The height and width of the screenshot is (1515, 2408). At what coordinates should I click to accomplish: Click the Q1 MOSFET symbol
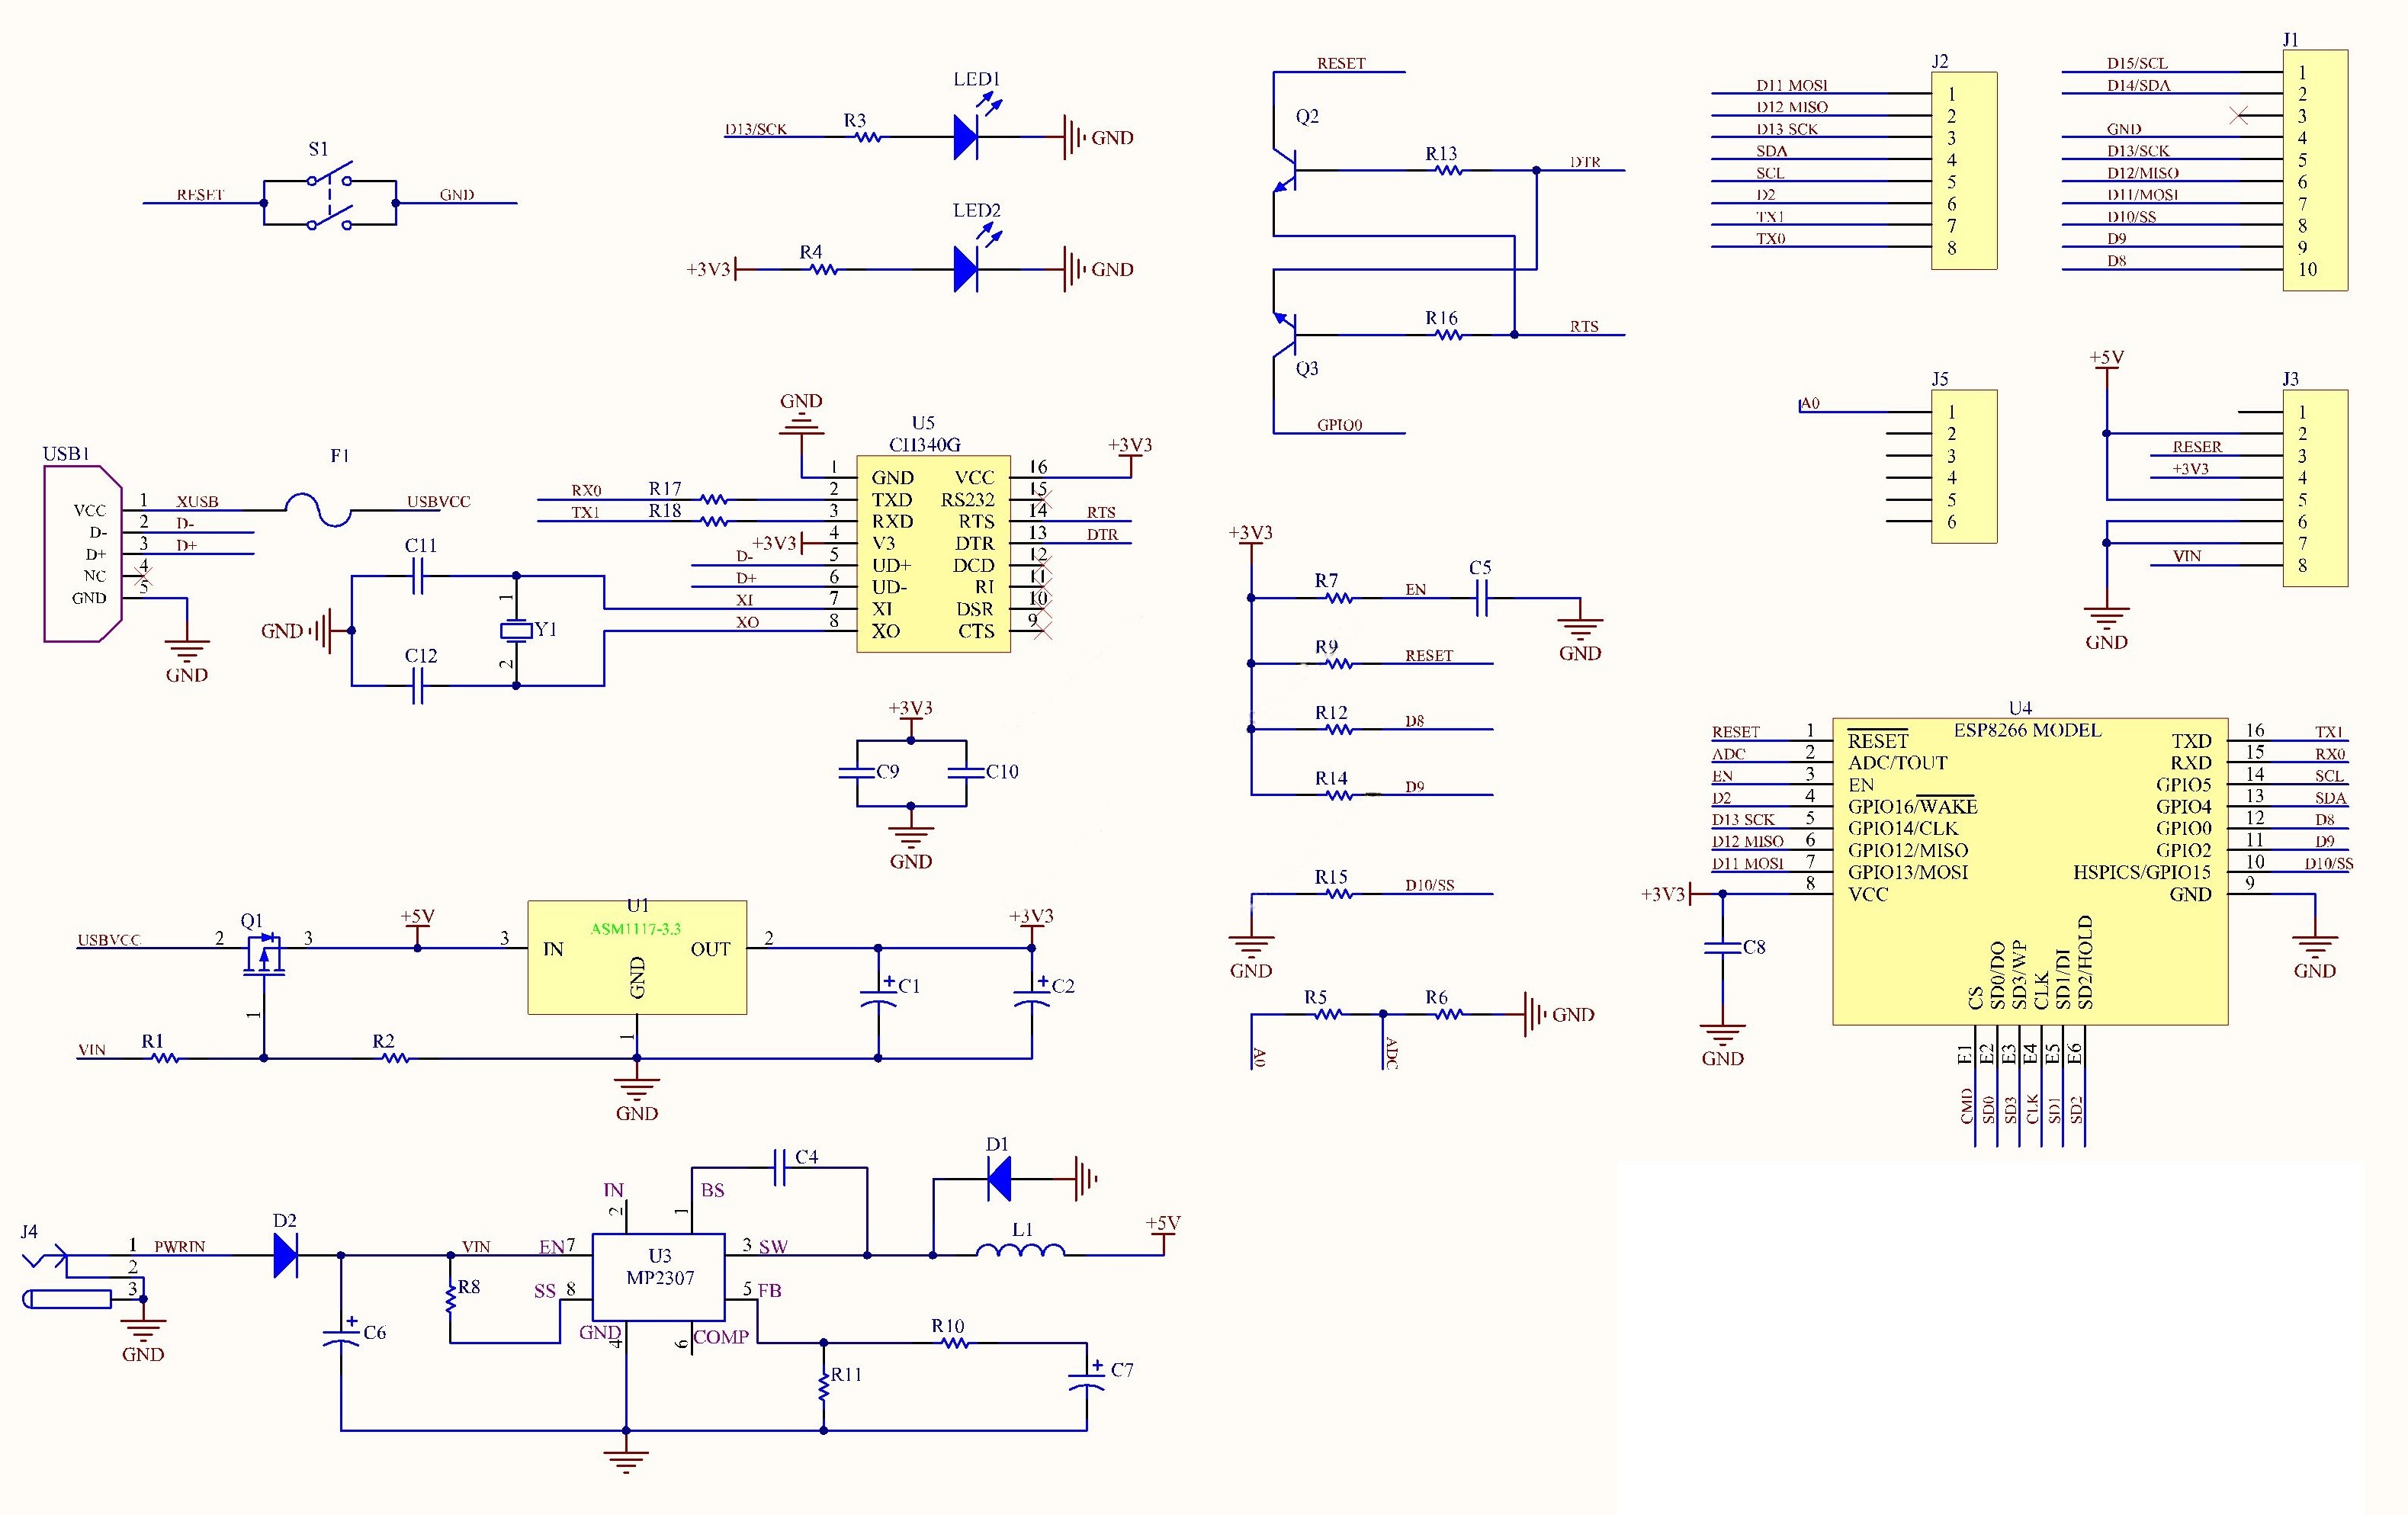(264, 954)
